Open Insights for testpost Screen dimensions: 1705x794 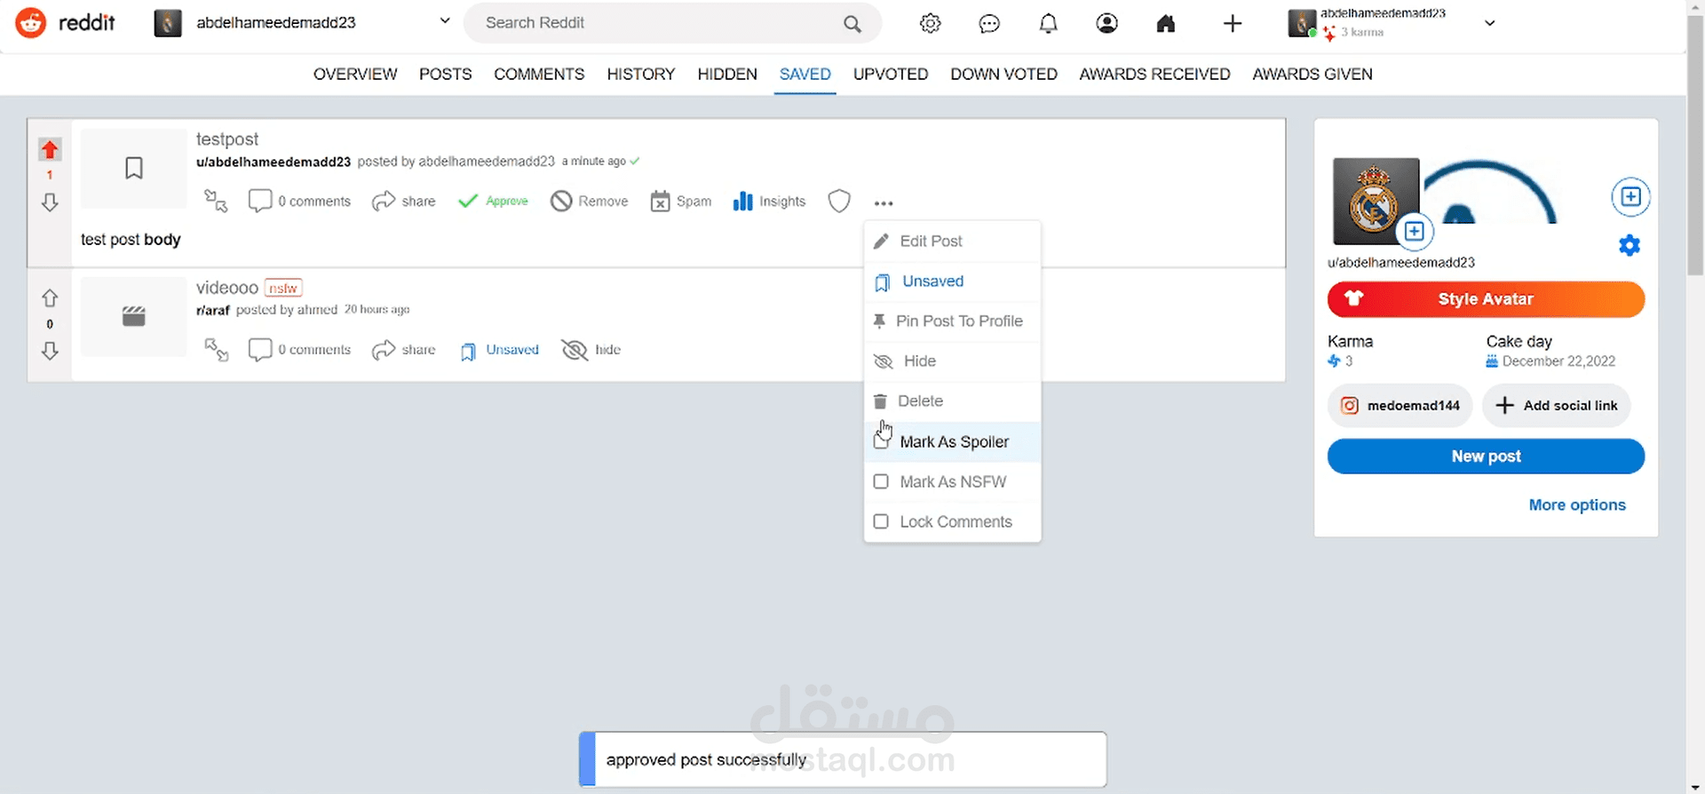(x=769, y=201)
